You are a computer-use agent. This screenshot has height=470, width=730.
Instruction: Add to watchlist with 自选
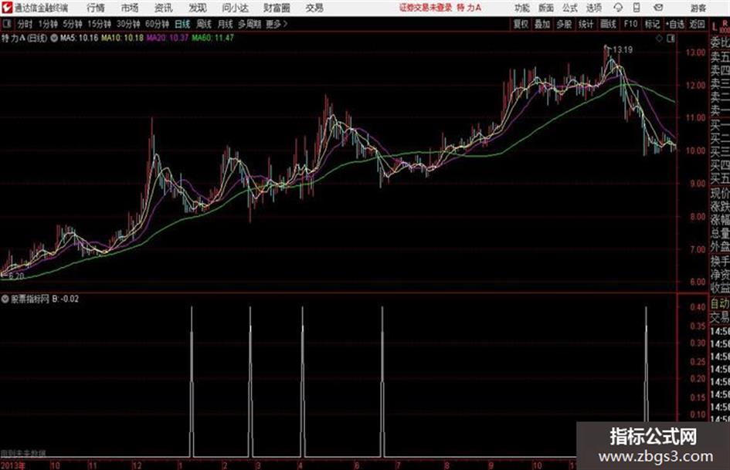coord(675,24)
